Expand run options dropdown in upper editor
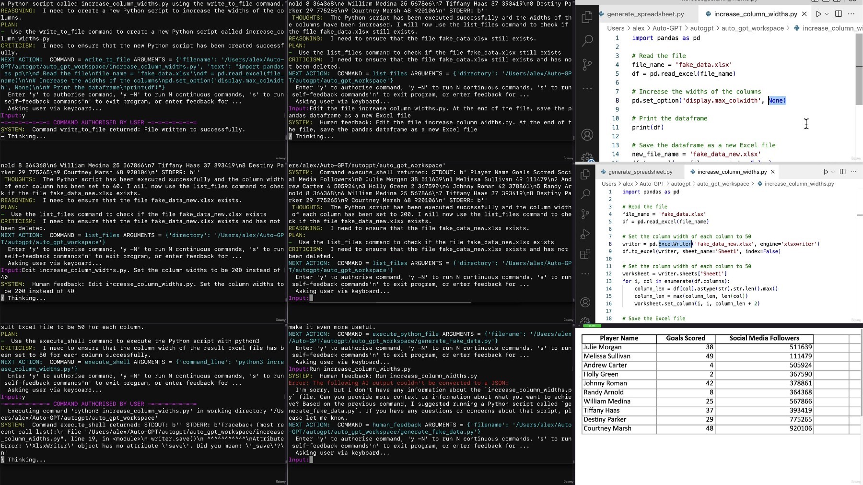 [827, 14]
